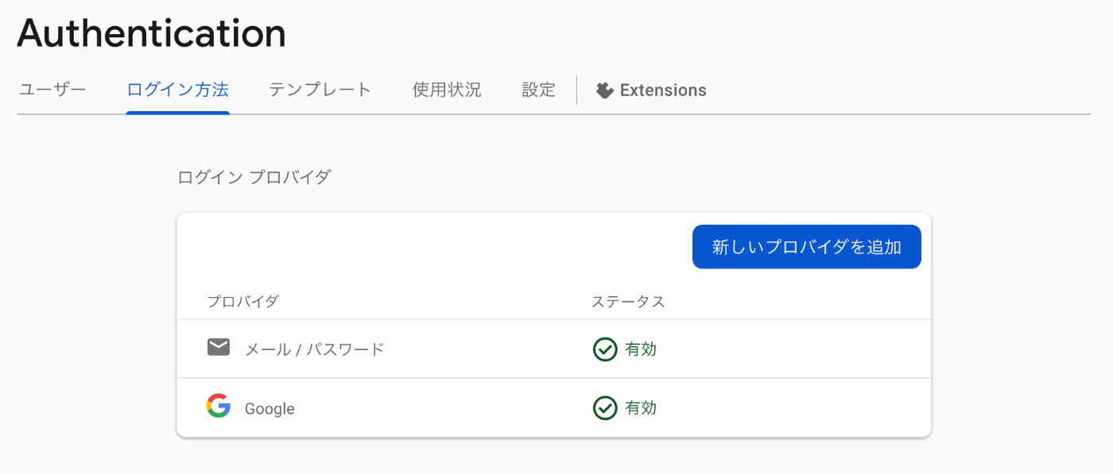1113x474 pixels.
Task: Switch to the テンプレート tab
Action: [x=320, y=90]
